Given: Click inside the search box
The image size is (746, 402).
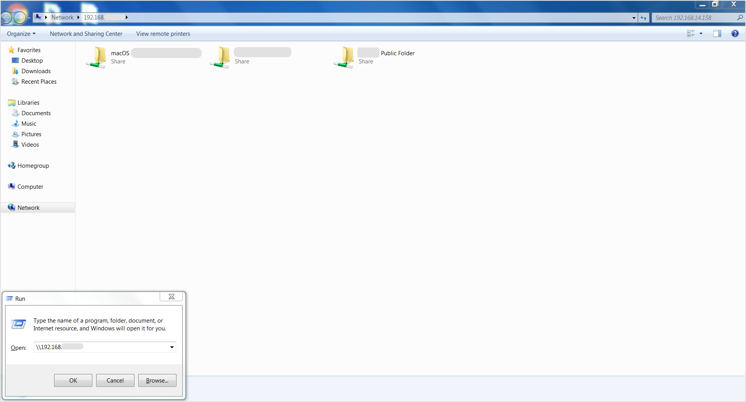Looking at the screenshot, I should pyautogui.click(x=693, y=18).
